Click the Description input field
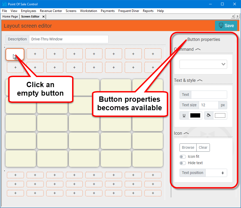This screenshot has height=208, width=241. (69, 39)
